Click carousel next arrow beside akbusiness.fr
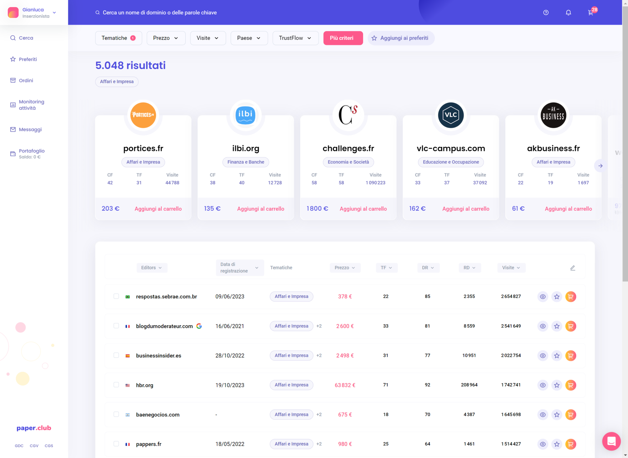The height and width of the screenshot is (458, 628). click(601, 166)
